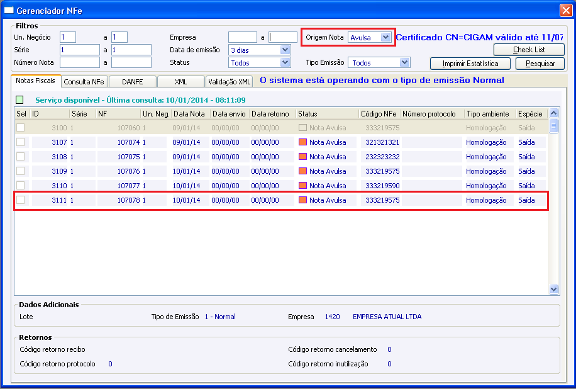576x389 pixels.
Task: Open the Status filter dropdown
Action: pyautogui.click(x=285, y=62)
